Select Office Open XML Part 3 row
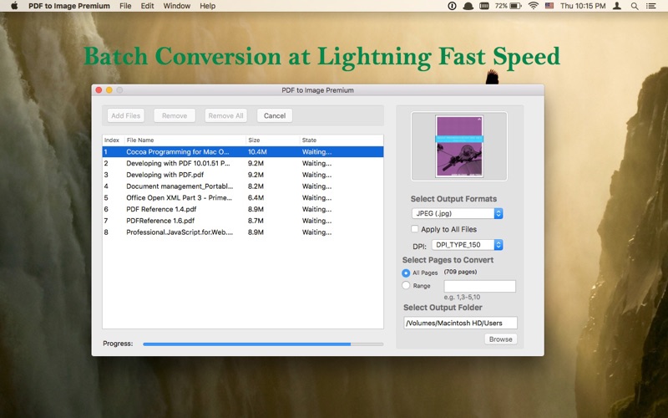 [243, 198]
